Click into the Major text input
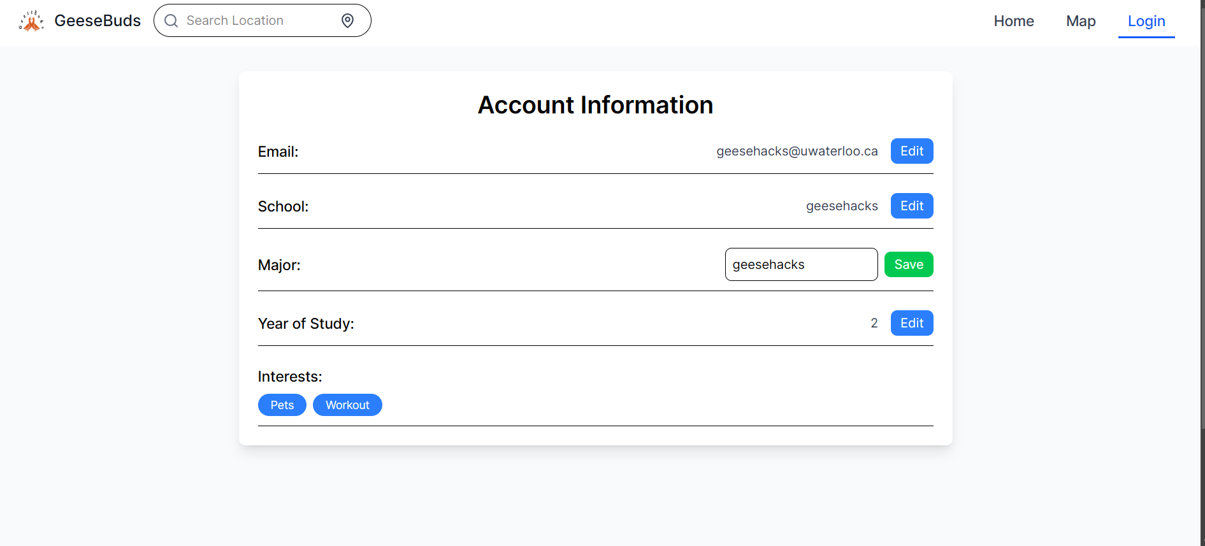The width and height of the screenshot is (1205, 546). point(801,264)
